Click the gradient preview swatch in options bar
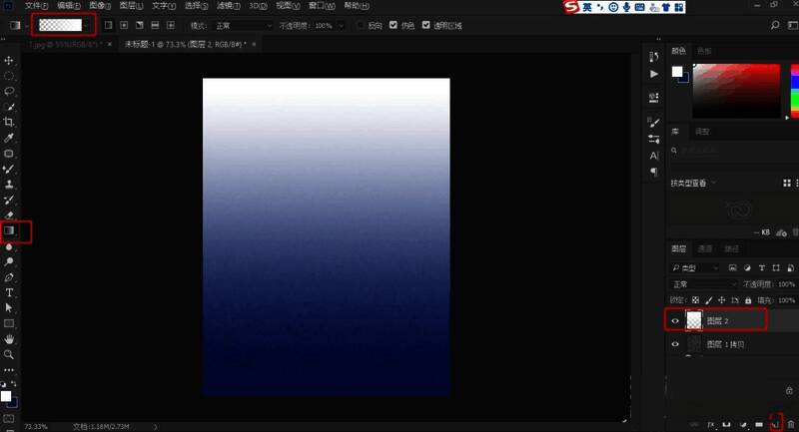This screenshot has height=432, width=799. click(x=59, y=24)
